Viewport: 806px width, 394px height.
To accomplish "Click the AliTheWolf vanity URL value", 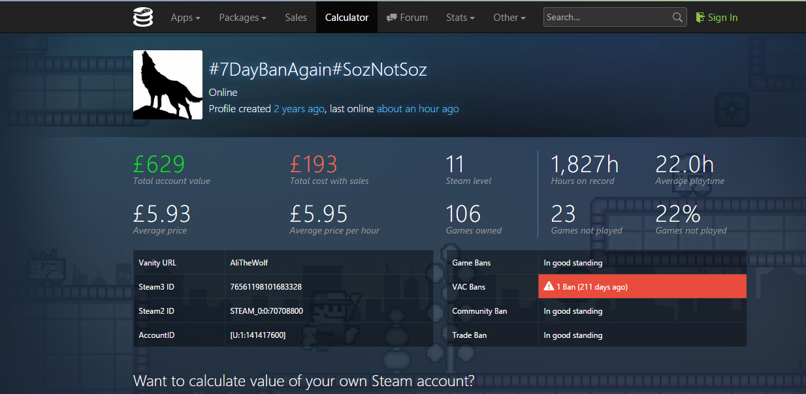I will tap(249, 263).
